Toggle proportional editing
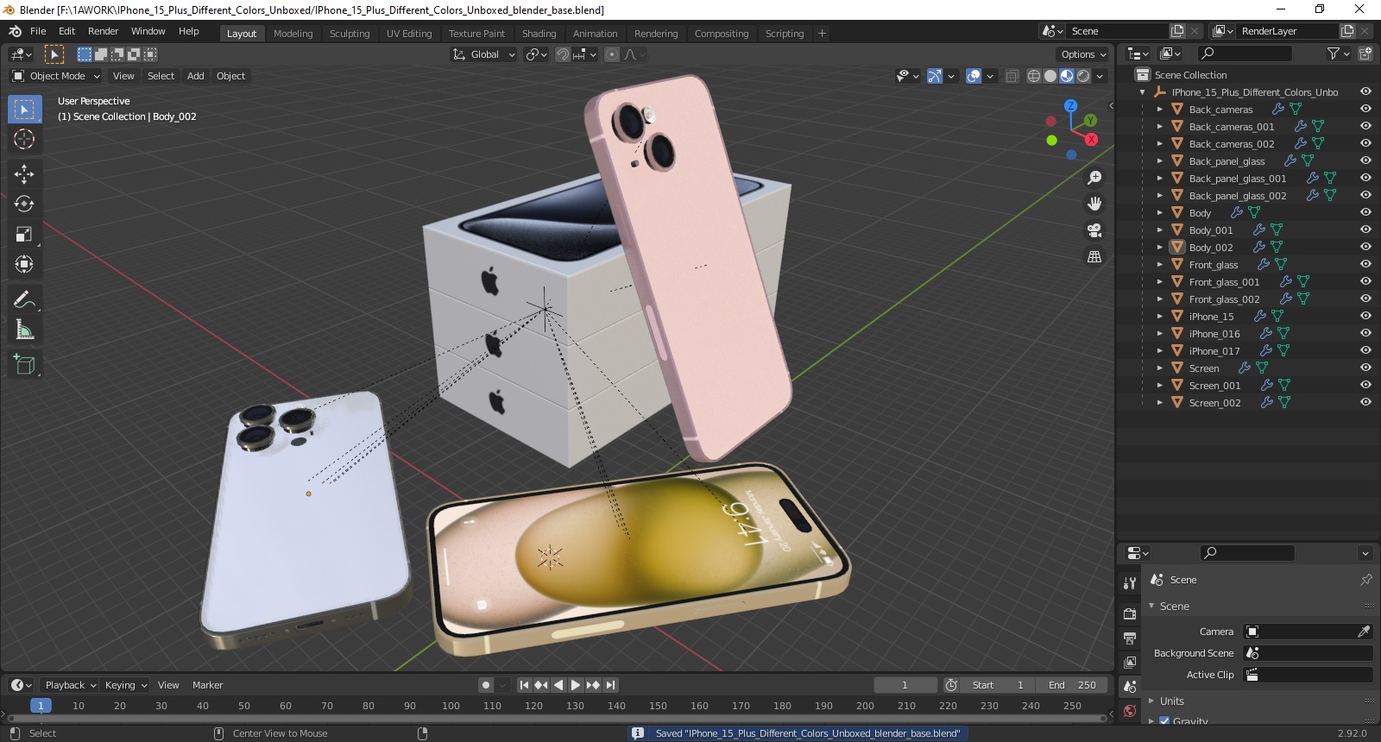The height and width of the screenshot is (742, 1381). [x=612, y=54]
